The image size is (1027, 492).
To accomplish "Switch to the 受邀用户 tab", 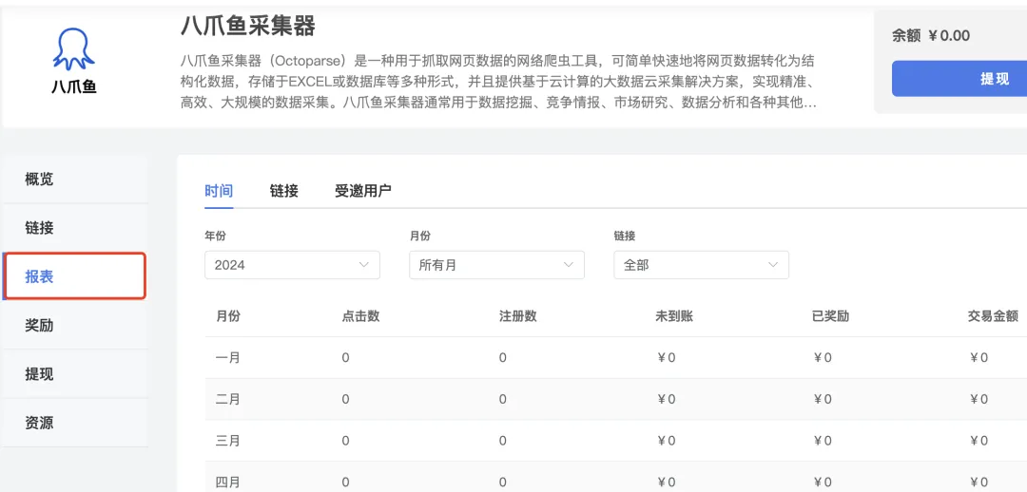I will pos(363,191).
